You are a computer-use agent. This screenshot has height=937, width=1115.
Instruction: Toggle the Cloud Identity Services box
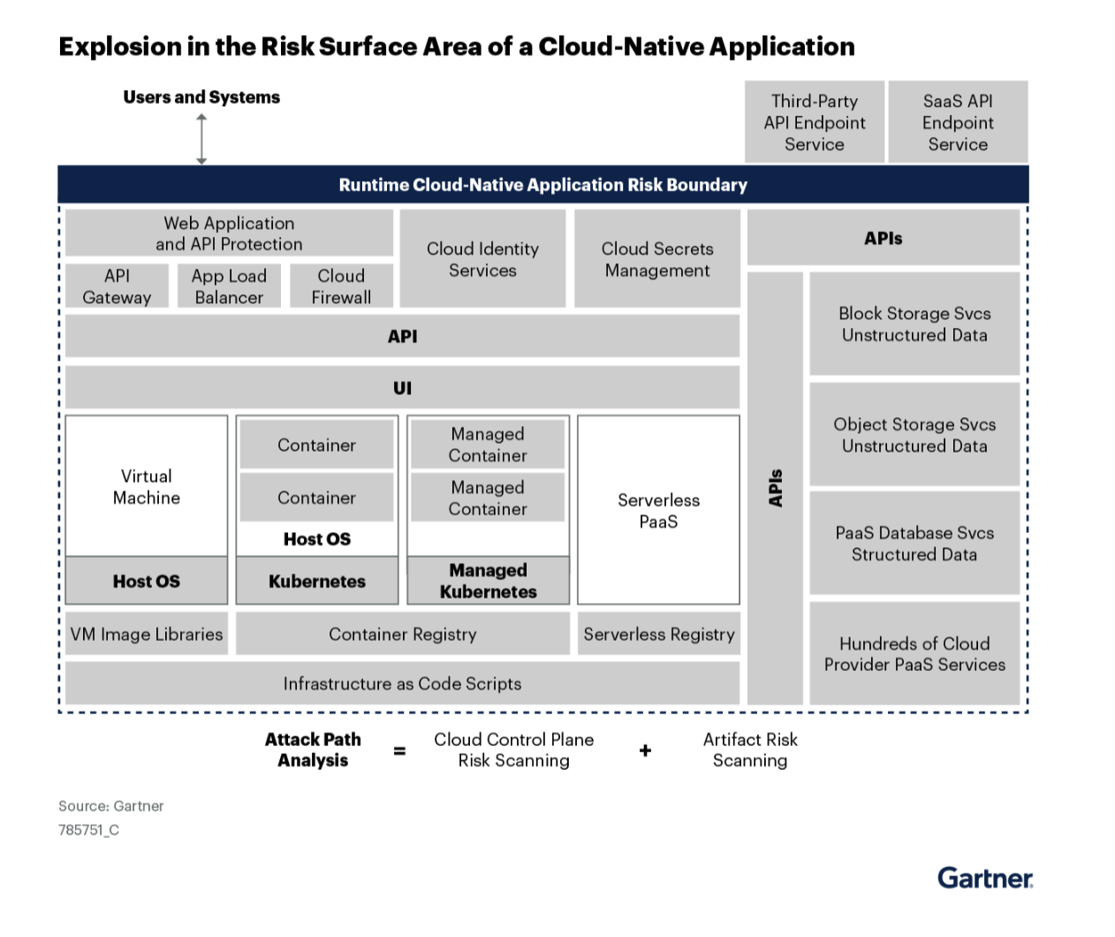click(482, 259)
